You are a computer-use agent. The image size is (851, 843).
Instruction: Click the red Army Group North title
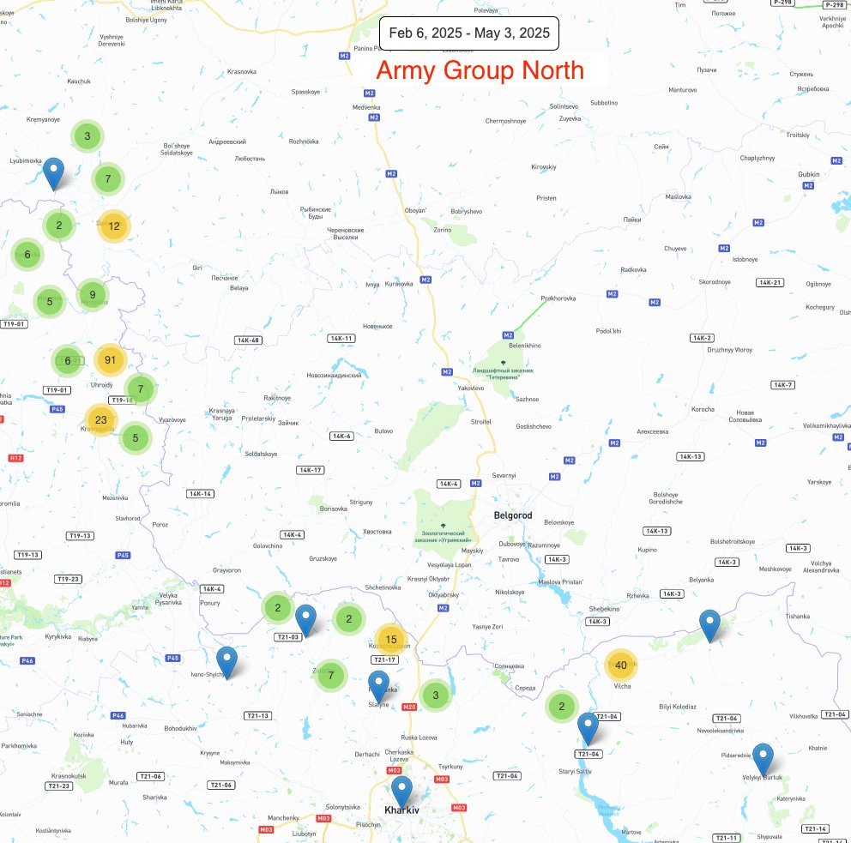coord(480,70)
